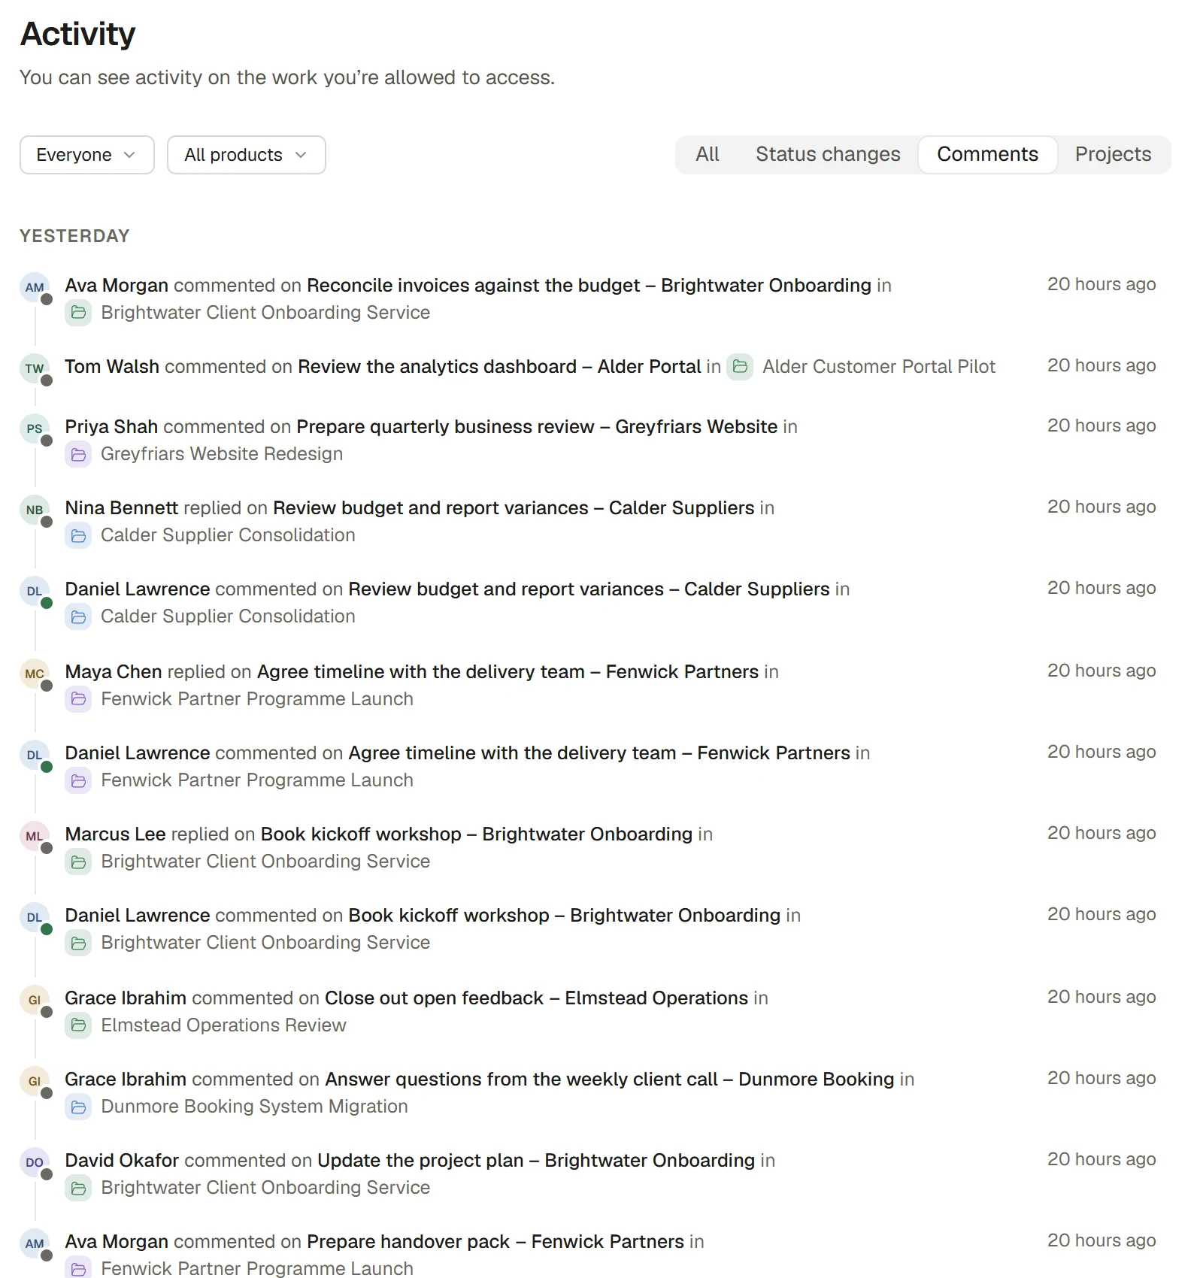Open Answer questions from the weekly client call task
Image resolution: width=1203 pixels, height=1278 pixels.
click(x=609, y=1080)
